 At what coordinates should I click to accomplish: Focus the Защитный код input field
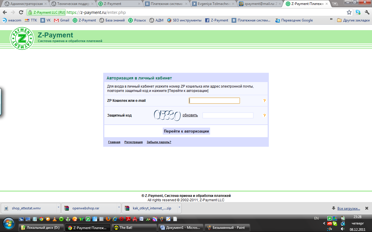coord(228,115)
